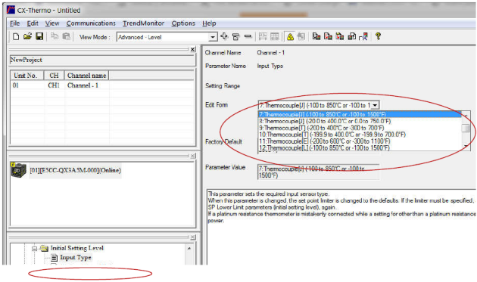Click the Open folder icon
The image size is (477, 282).
click(x=27, y=37)
